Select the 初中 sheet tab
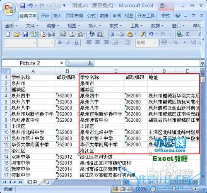This screenshot has height=193, width=207. (x=32, y=182)
